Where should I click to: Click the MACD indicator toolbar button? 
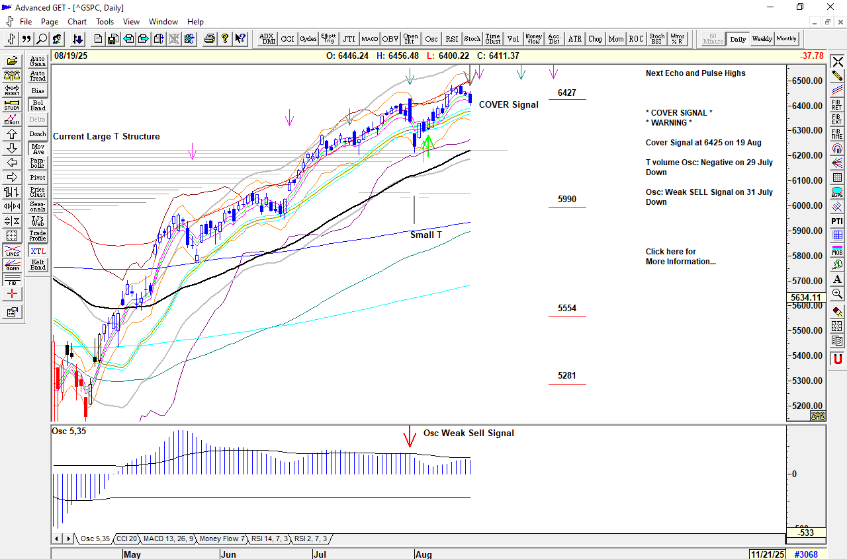click(369, 39)
